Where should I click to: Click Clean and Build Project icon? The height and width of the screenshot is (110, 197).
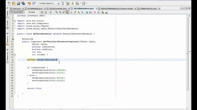click(68, 3)
